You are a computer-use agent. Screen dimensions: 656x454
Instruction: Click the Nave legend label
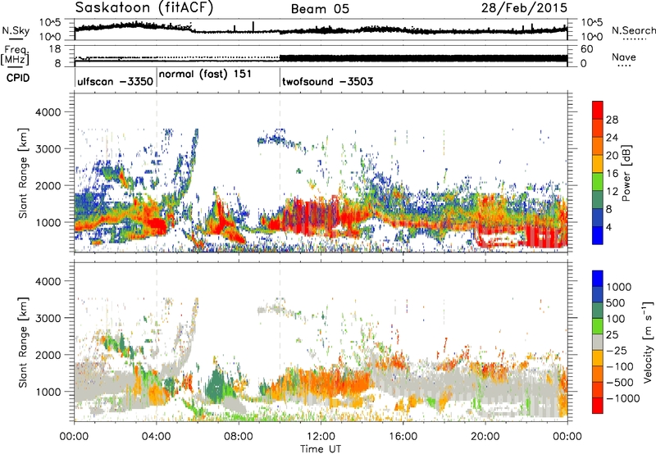(x=624, y=57)
